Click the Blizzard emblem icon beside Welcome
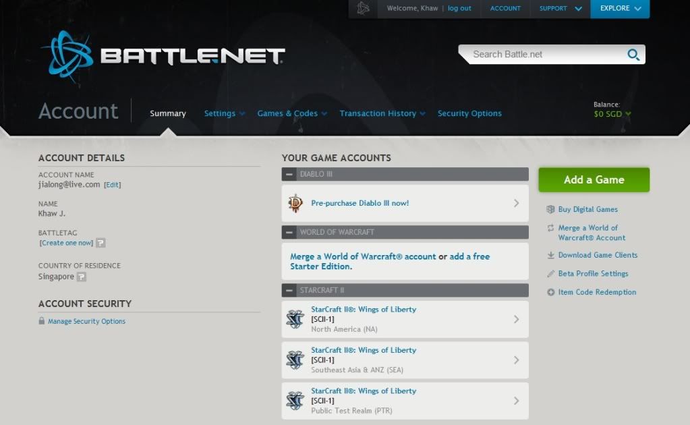690x425 pixels. pyautogui.click(x=363, y=8)
